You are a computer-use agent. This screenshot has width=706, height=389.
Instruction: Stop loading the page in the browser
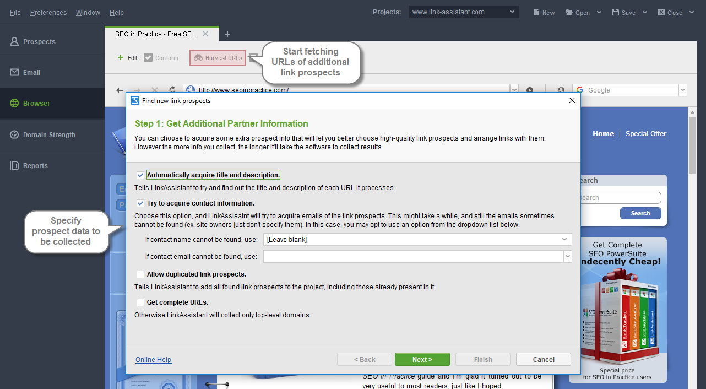click(155, 90)
